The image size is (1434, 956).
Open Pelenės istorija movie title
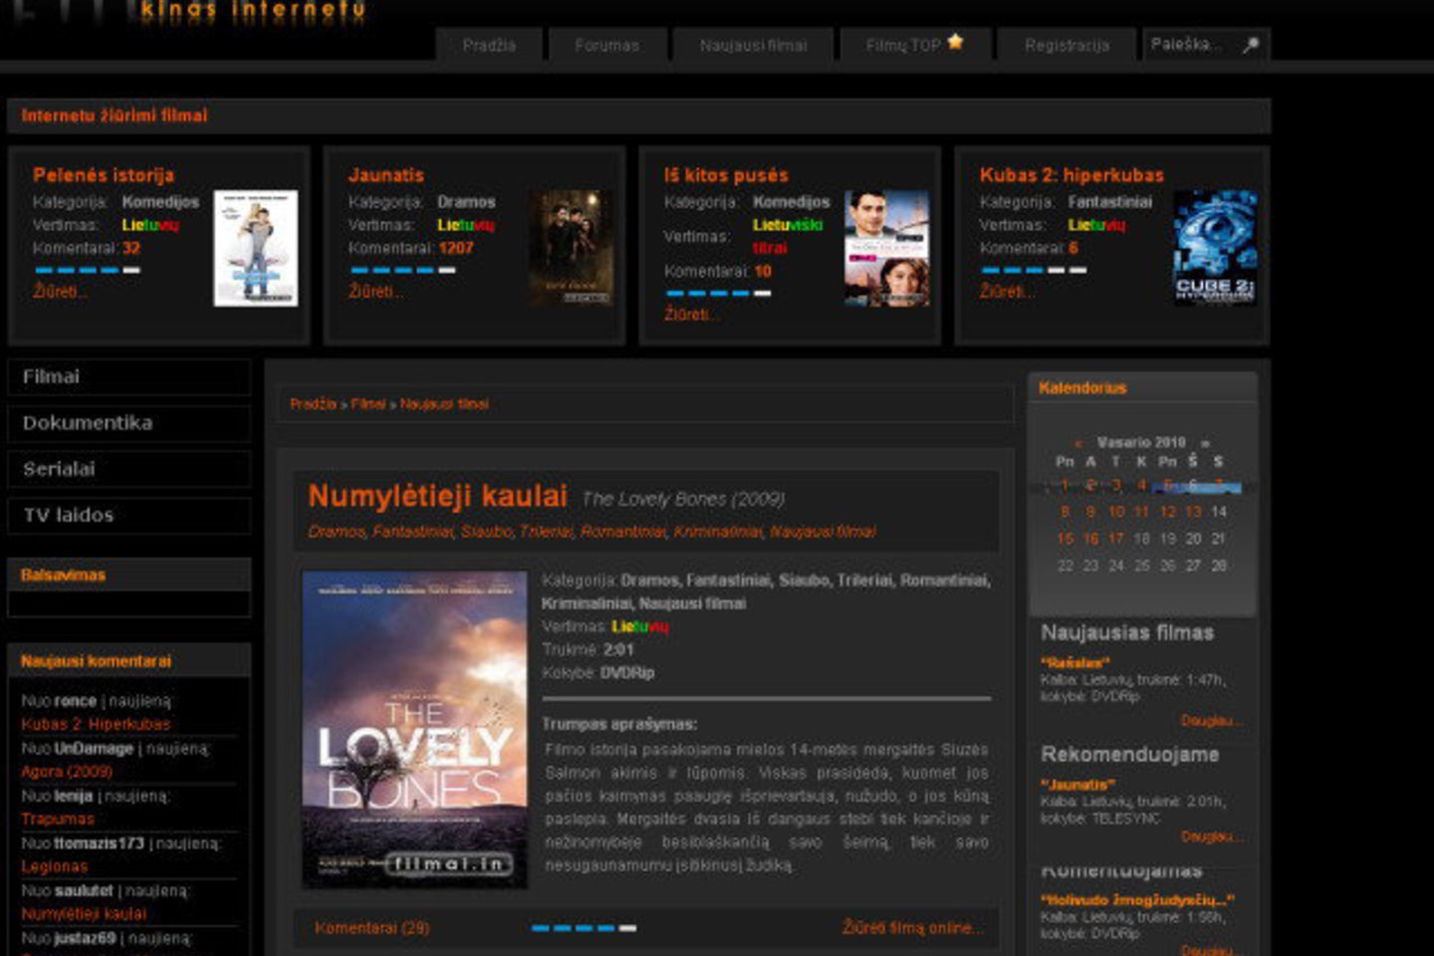coord(104,175)
